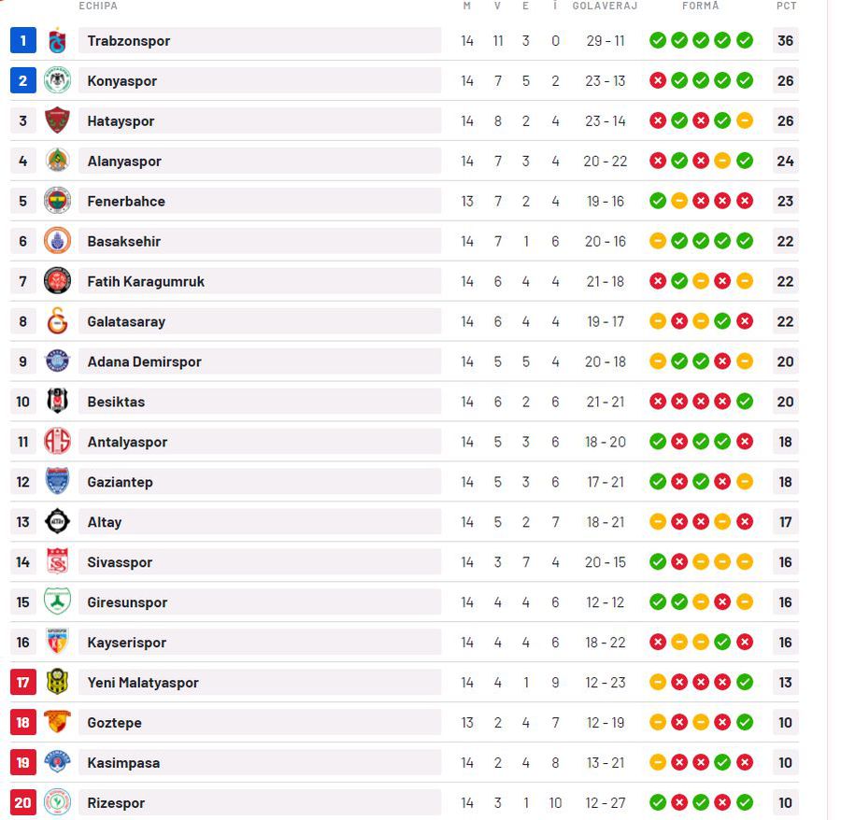
Task: Click the Yeni Malatyaspor club logo
Action: coord(57,682)
